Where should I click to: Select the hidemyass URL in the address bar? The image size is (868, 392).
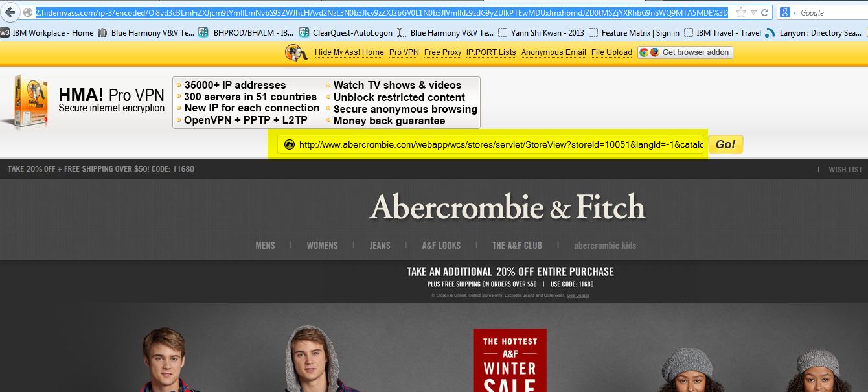[x=382, y=13]
